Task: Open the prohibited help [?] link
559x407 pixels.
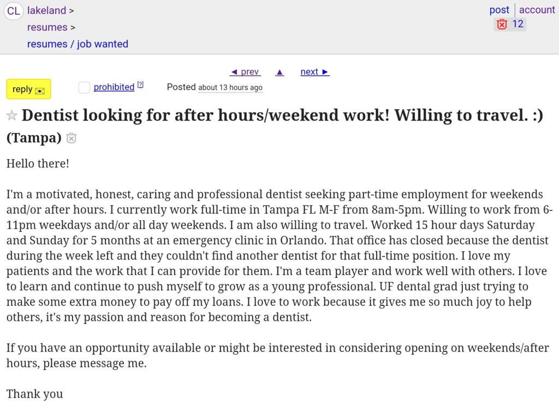Action: click(140, 85)
